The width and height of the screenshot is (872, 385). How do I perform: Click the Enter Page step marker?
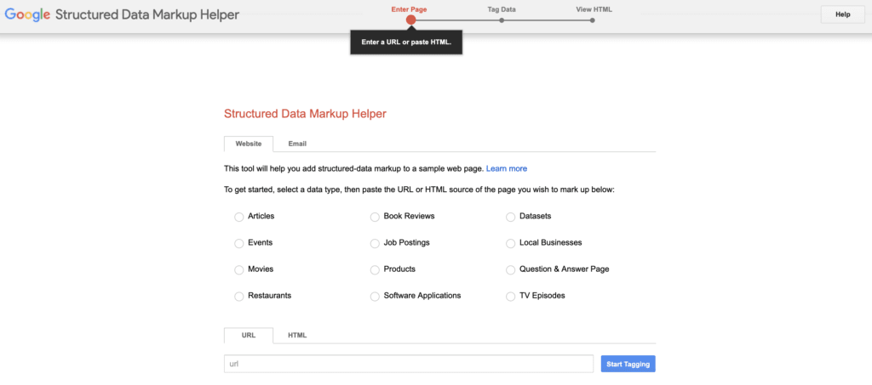(x=411, y=20)
